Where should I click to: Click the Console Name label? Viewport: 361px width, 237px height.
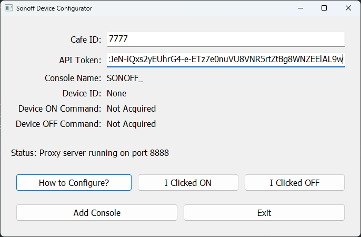click(73, 78)
